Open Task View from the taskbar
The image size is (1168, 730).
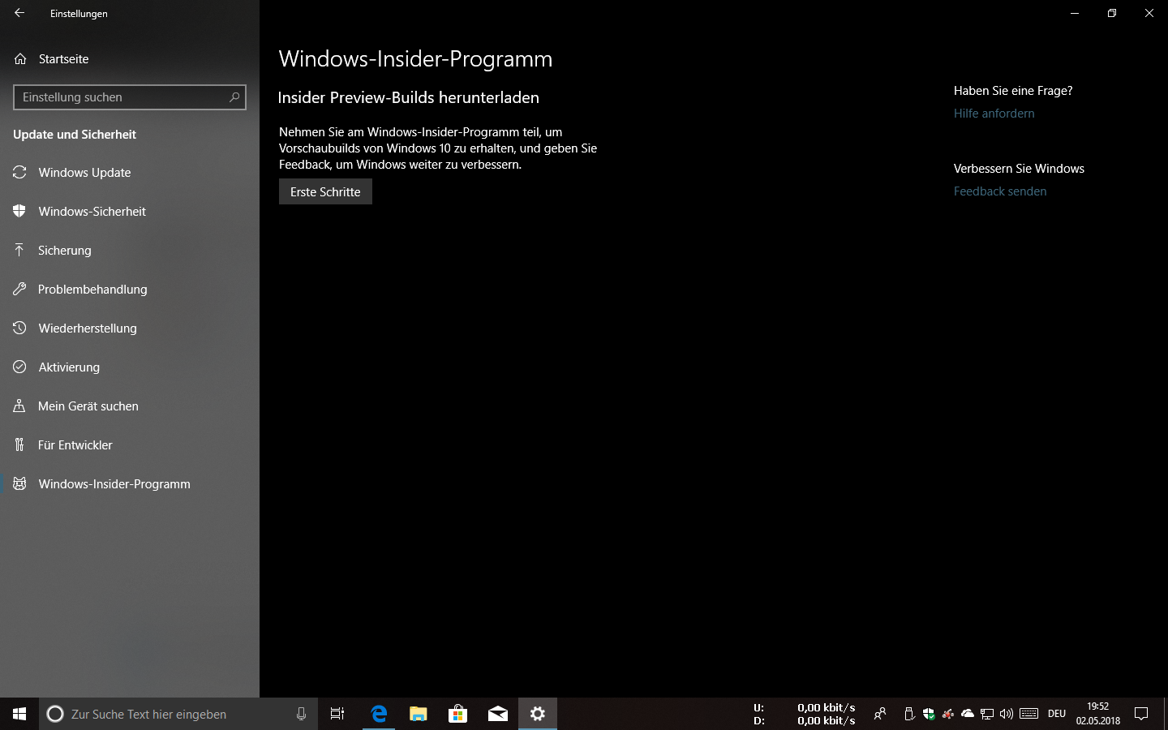(337, 714)
